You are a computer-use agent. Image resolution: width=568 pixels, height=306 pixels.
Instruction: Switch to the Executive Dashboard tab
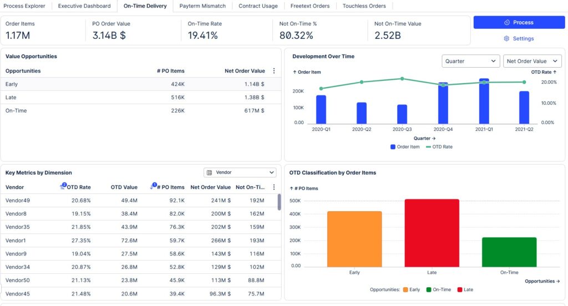click(x=85, y=6)
